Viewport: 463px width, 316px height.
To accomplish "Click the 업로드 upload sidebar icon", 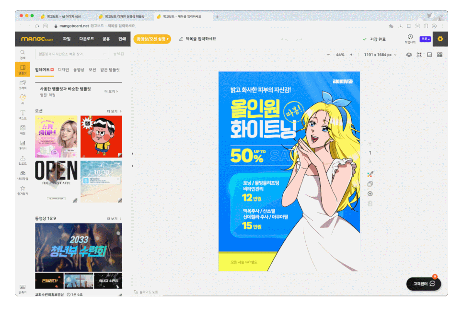I will tap(23, 160).
